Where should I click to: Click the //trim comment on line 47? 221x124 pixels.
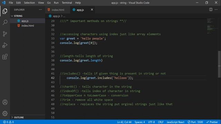click(86, 100)
